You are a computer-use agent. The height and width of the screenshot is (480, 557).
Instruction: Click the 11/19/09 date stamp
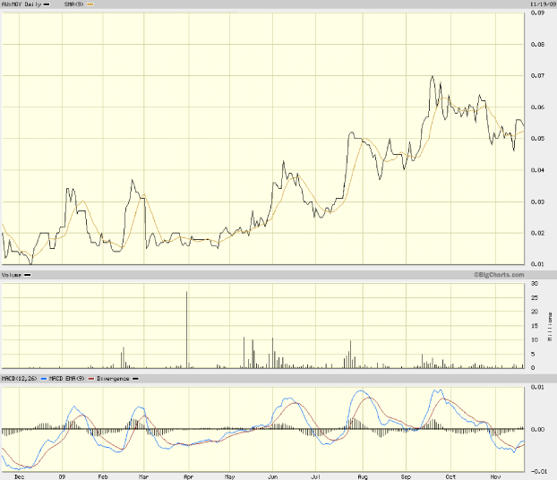coord(539,5)
